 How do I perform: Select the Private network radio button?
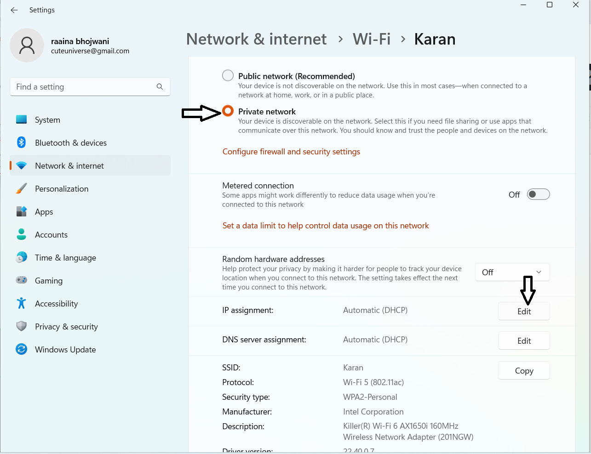[x=228, y=111]
